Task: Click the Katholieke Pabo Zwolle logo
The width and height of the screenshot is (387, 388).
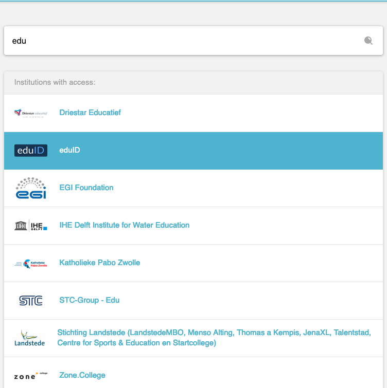Action: (x=31, y=264)
